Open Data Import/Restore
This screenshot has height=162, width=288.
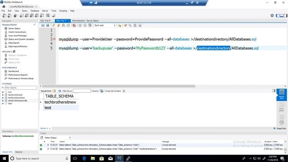(18, 46)
